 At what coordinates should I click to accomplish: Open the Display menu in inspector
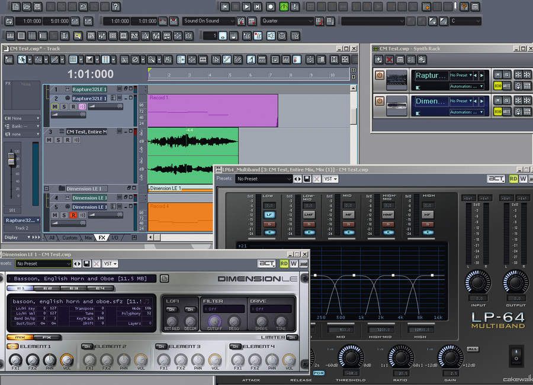click(x=22, y=237)
